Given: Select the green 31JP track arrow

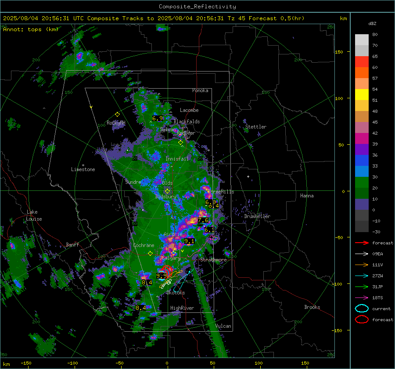Looking at the screenshot, I should (362, 287).
